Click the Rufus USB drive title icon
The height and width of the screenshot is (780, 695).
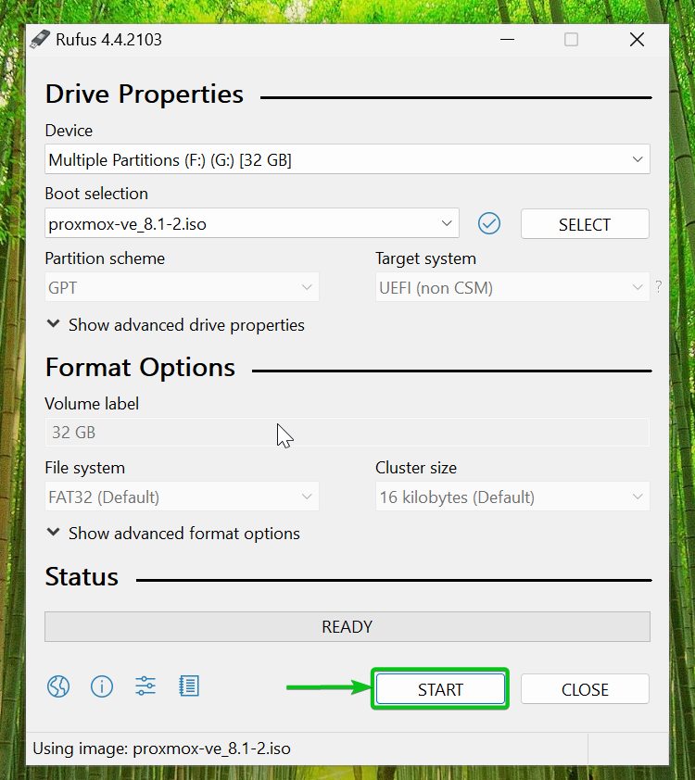tap(40, 39)
